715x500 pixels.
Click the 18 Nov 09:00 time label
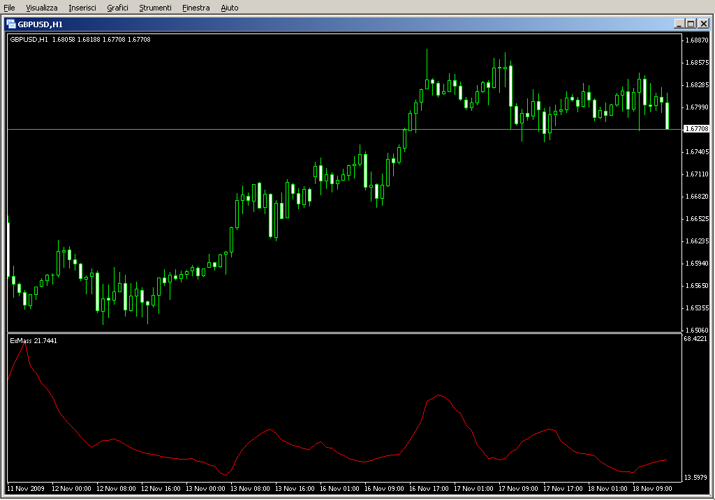pos(652,489)
